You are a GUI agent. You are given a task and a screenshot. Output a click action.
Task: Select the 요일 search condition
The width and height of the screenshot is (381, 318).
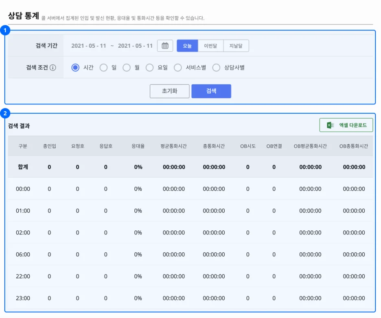click(x=150, y=68)
